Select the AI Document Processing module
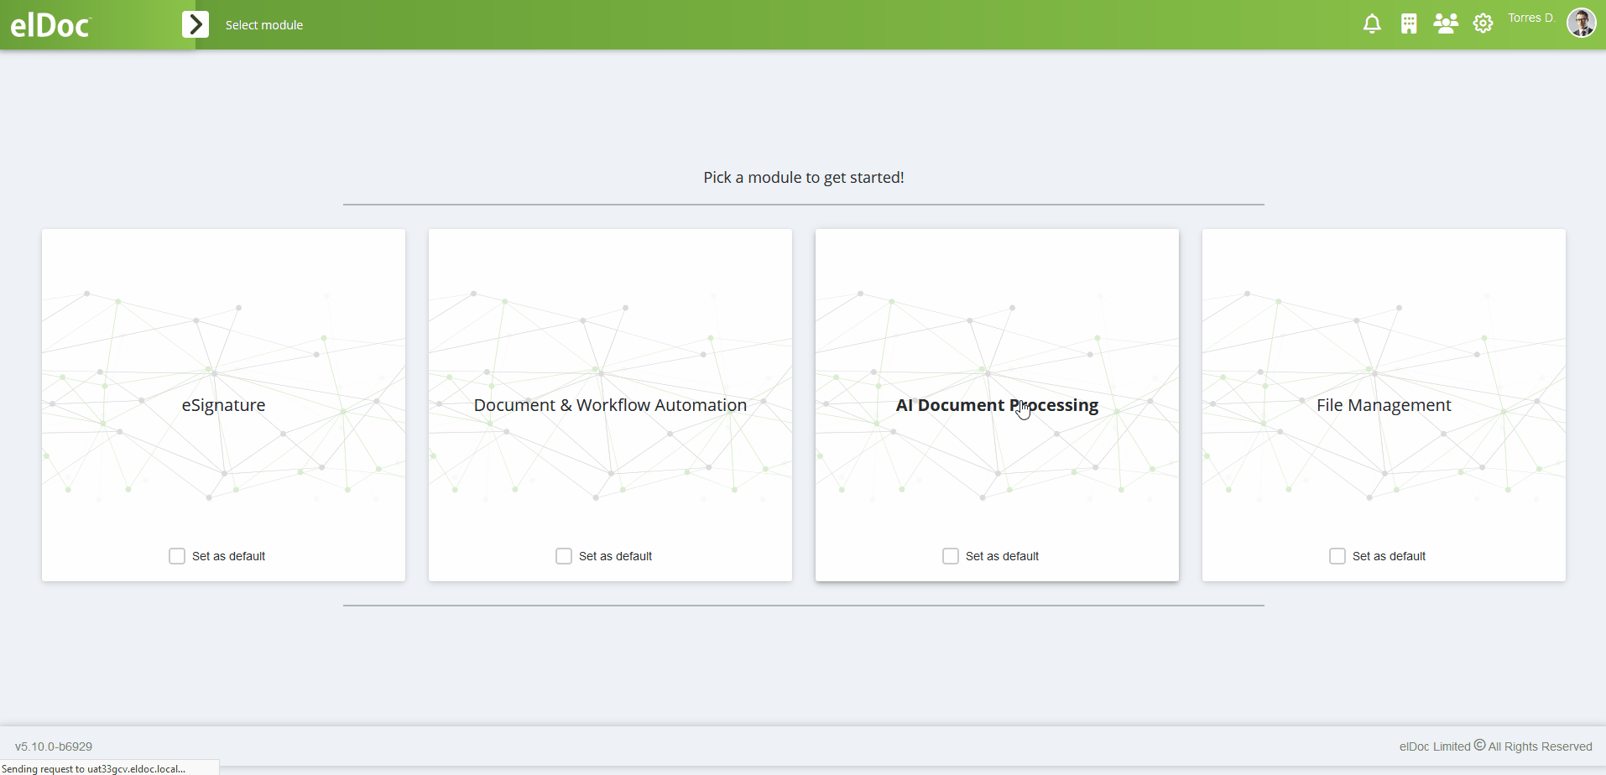The height and width of the screenshot is (775, 1606). (997, 405)
